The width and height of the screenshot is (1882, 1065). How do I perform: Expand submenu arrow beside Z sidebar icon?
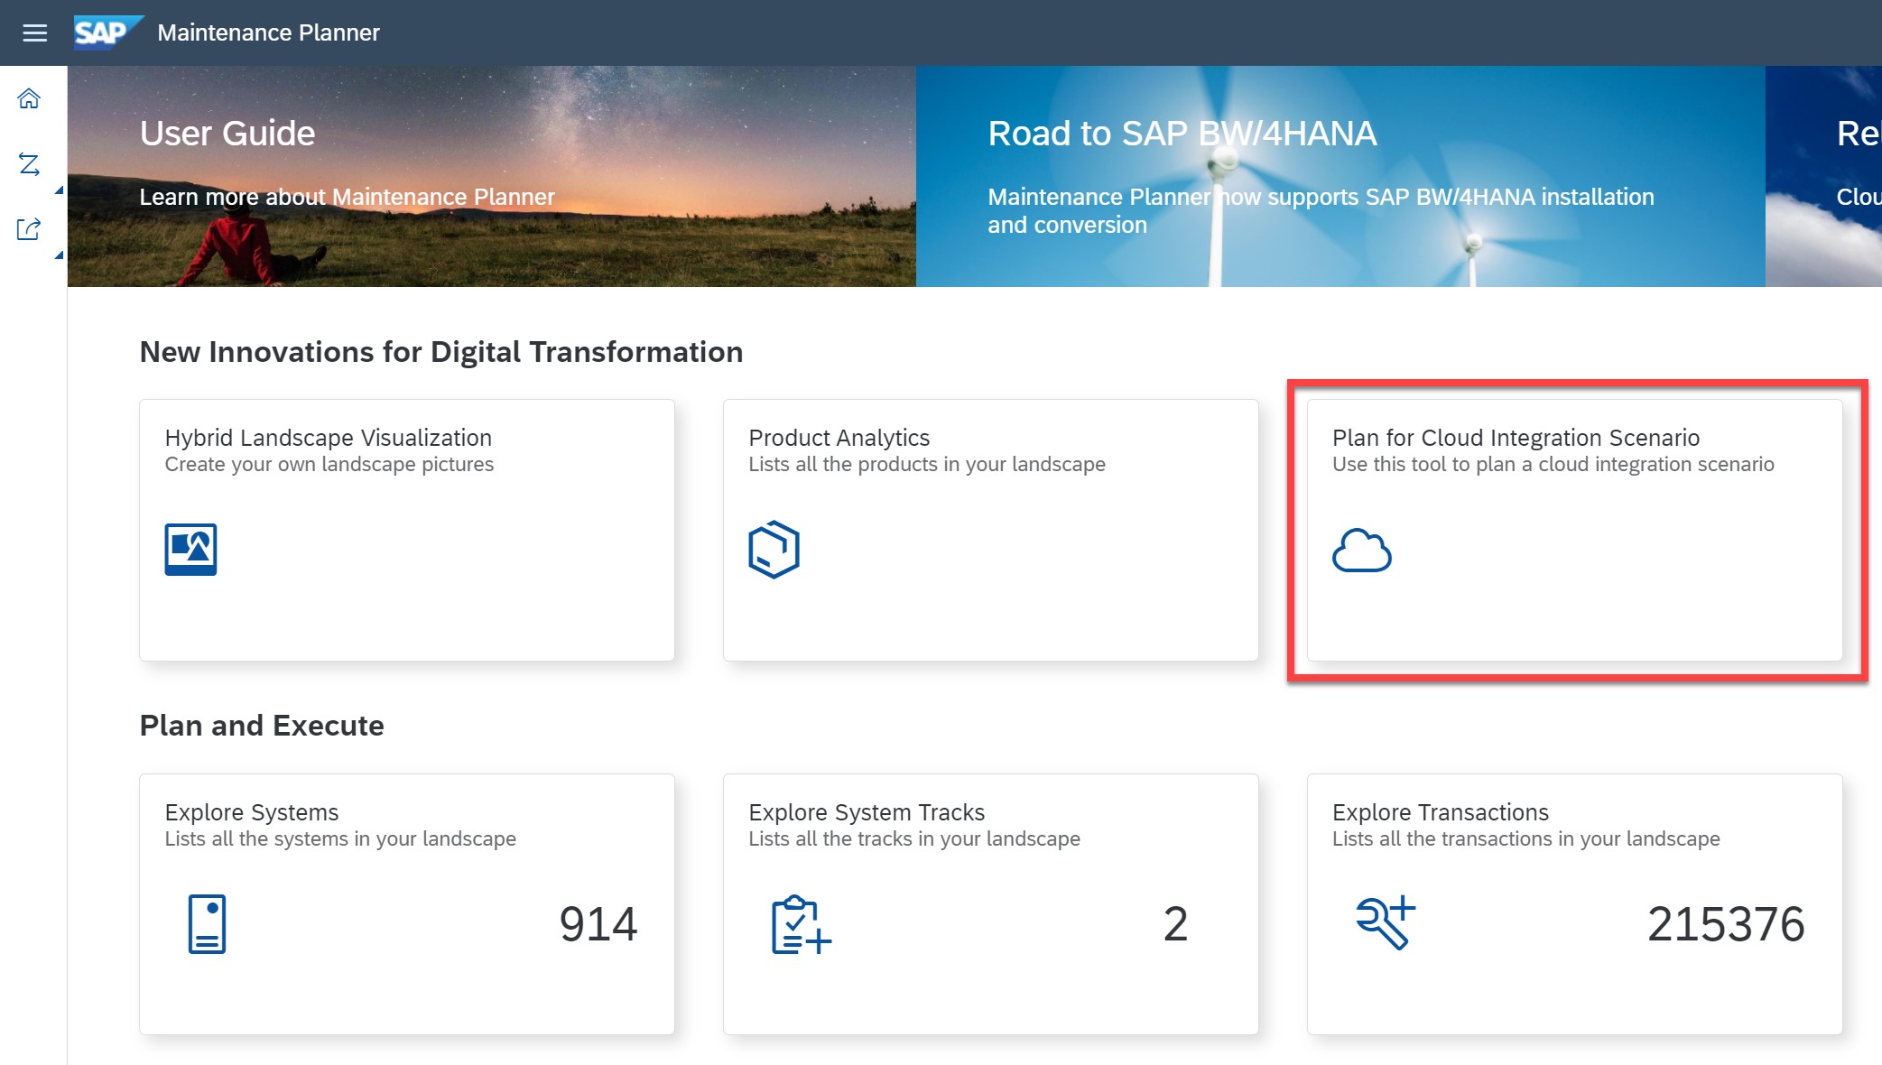(x=59, y=190)
